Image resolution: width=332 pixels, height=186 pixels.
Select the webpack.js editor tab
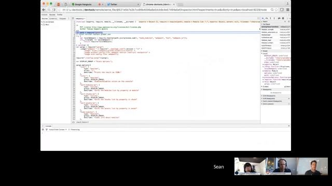click(x=79, y=19)
